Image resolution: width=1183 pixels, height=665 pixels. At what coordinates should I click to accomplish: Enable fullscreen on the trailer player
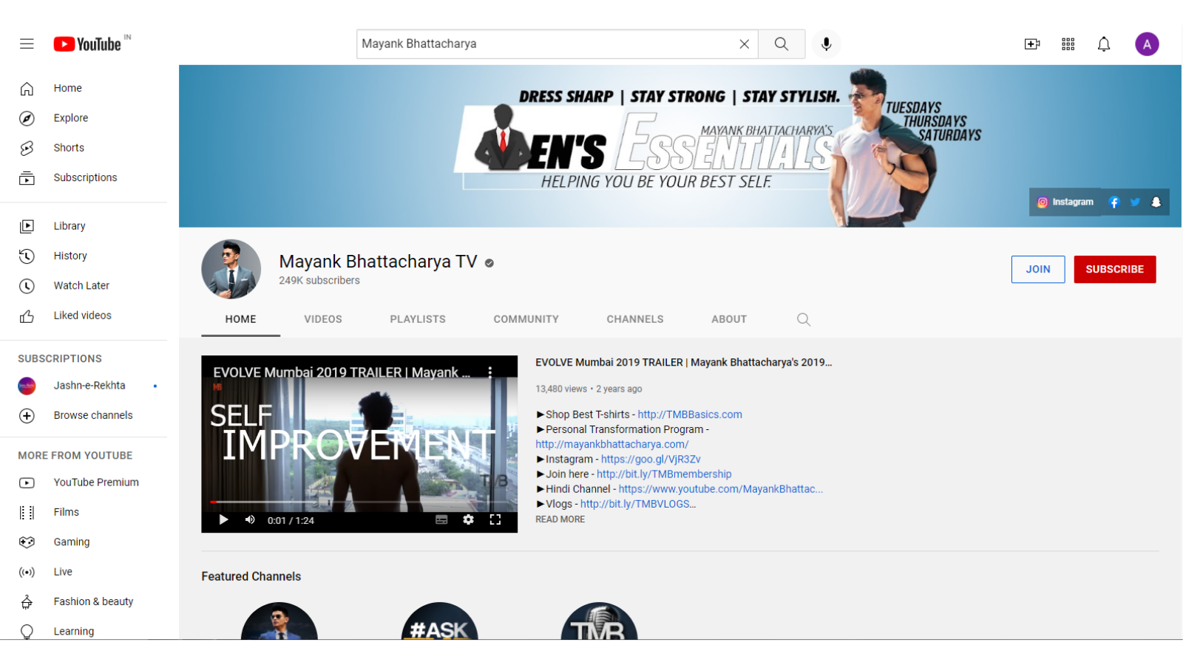tap(496, 519)
